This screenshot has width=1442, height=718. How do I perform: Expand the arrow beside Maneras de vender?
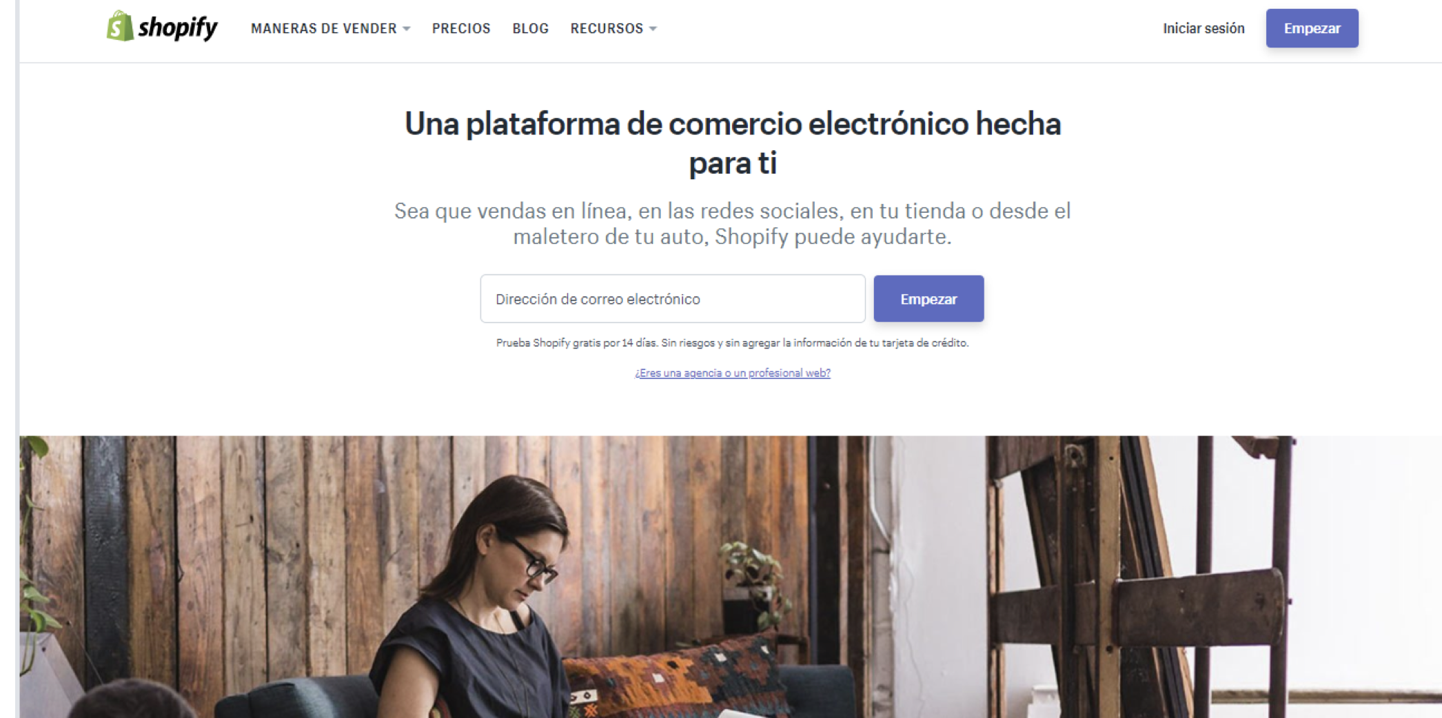(x=407, y=29)
